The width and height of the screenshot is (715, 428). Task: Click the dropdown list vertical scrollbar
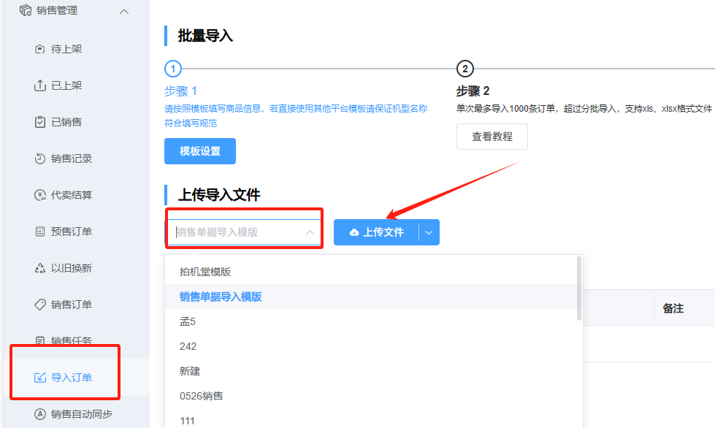pos(579,288)
